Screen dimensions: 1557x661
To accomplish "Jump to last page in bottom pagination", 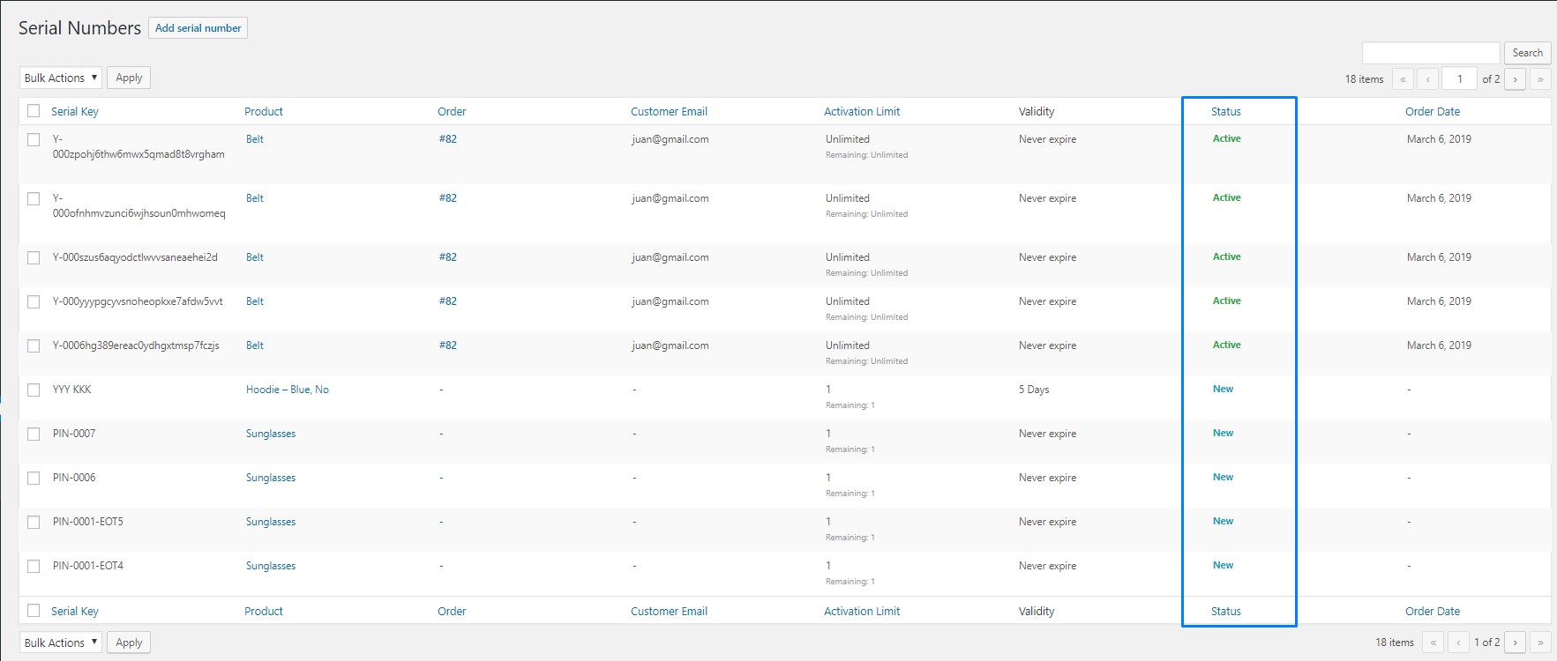I will click(1539, 642).
